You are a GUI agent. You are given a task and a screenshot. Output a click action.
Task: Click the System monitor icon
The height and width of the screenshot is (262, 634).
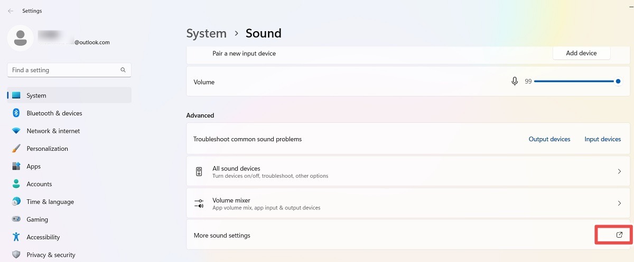[x=16, y=95]
